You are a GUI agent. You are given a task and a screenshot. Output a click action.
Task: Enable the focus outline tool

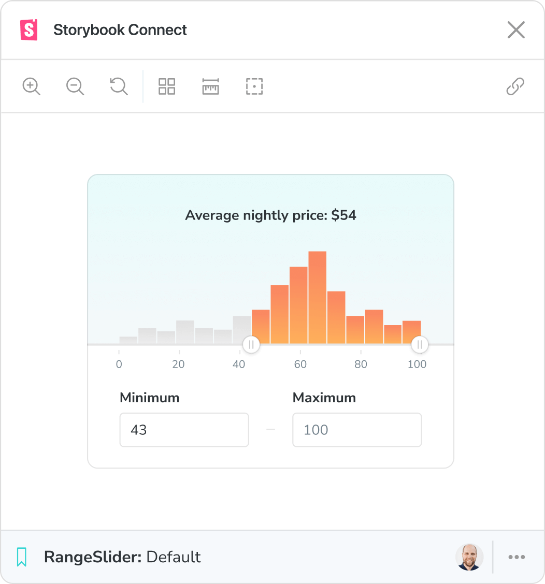(x=254, y=86)
